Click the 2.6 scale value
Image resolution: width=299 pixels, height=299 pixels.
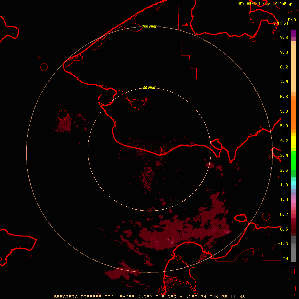point(284,170)
